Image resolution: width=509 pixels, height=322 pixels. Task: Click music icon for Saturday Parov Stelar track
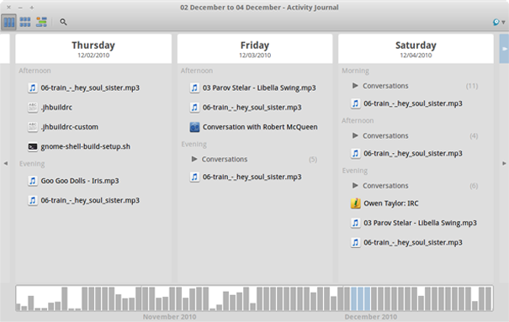[x=355, y=223]
